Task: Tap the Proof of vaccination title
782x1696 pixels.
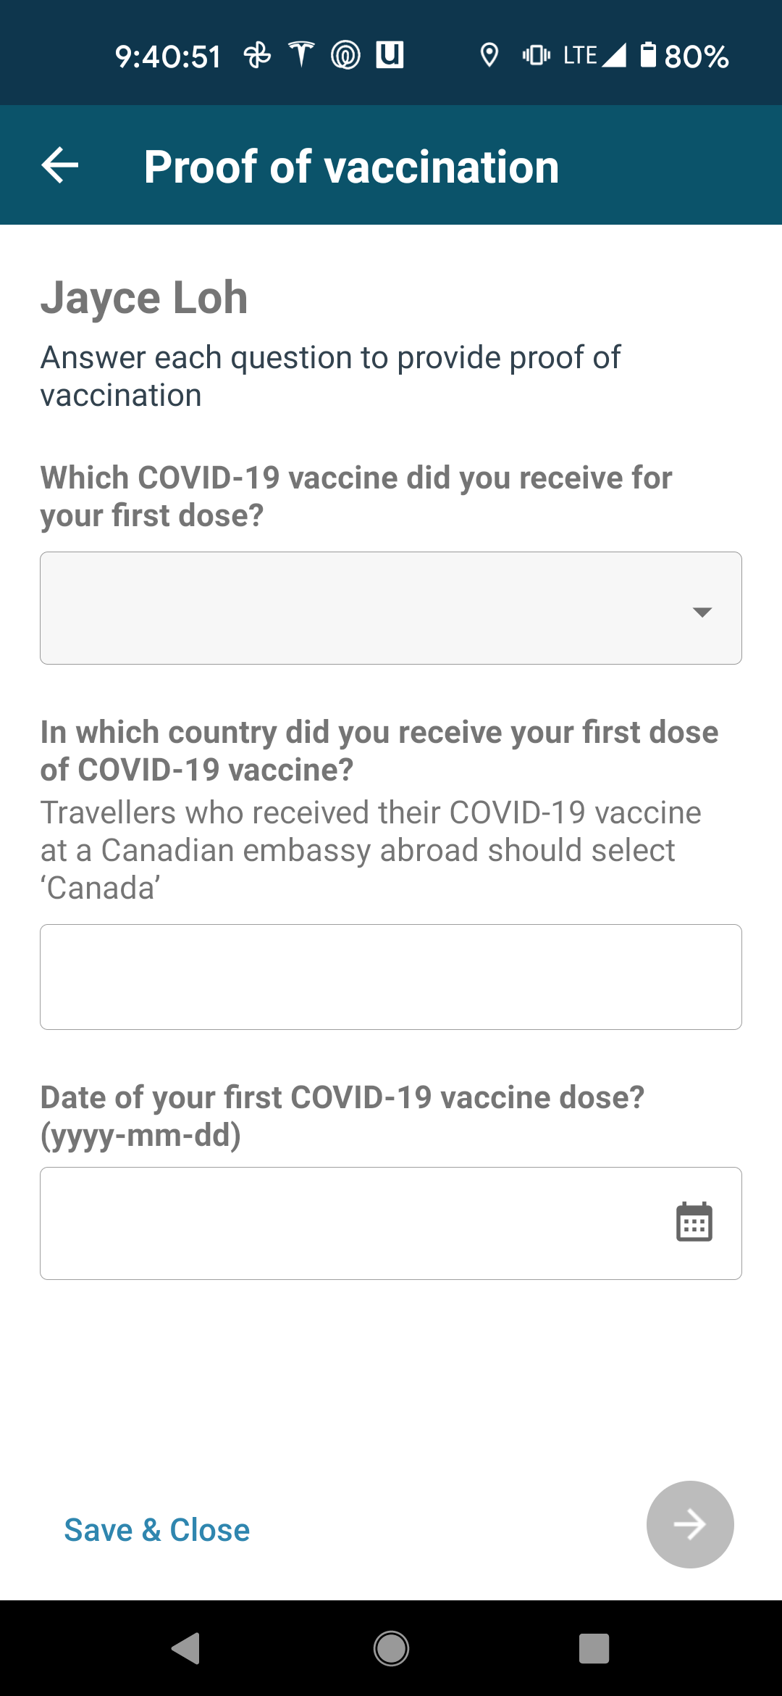Action: tap(351, 167)
